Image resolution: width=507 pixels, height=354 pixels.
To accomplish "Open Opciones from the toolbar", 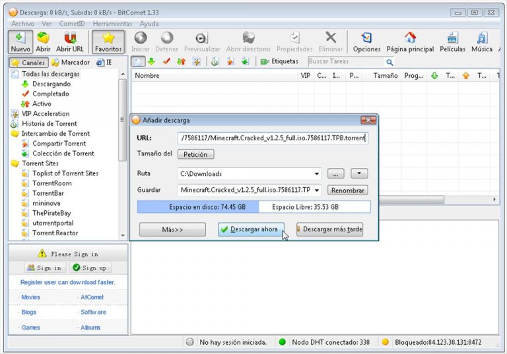I will tap(366, 42).
